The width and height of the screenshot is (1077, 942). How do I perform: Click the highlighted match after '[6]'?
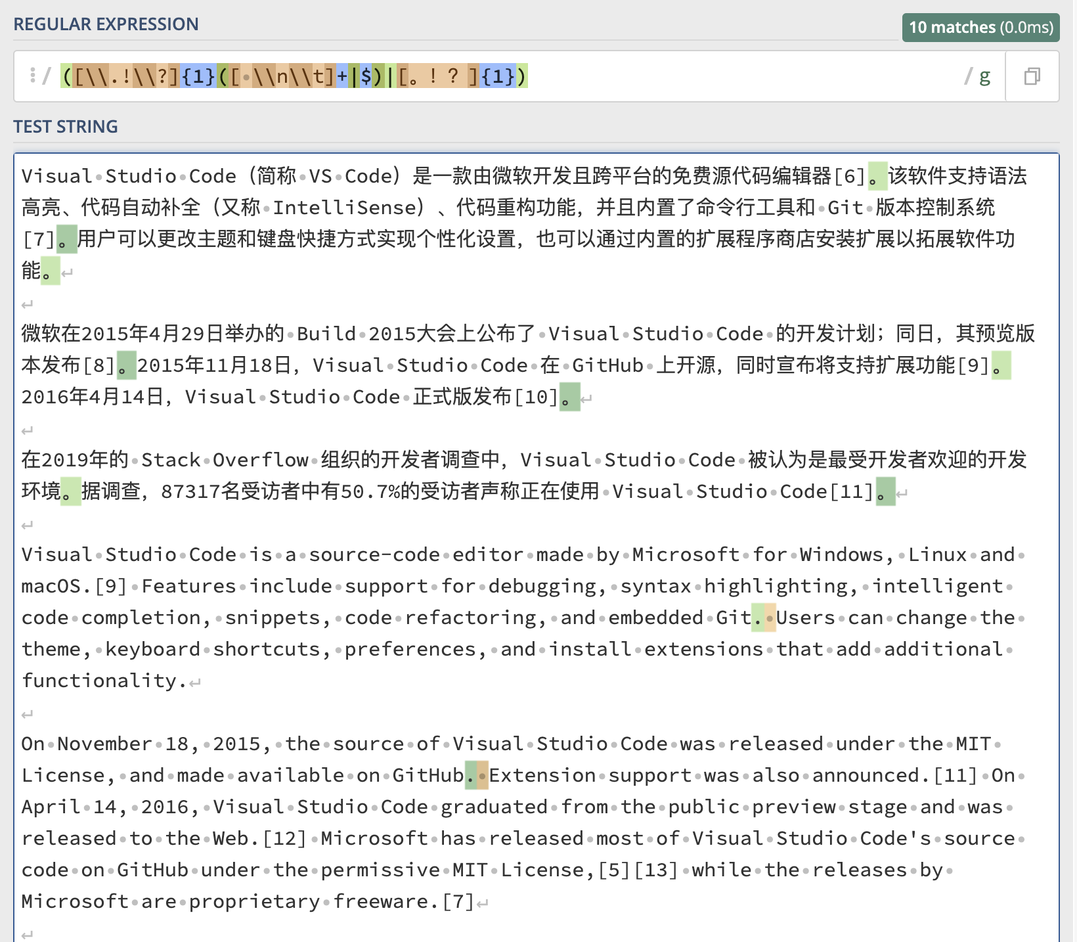point(877,176)
